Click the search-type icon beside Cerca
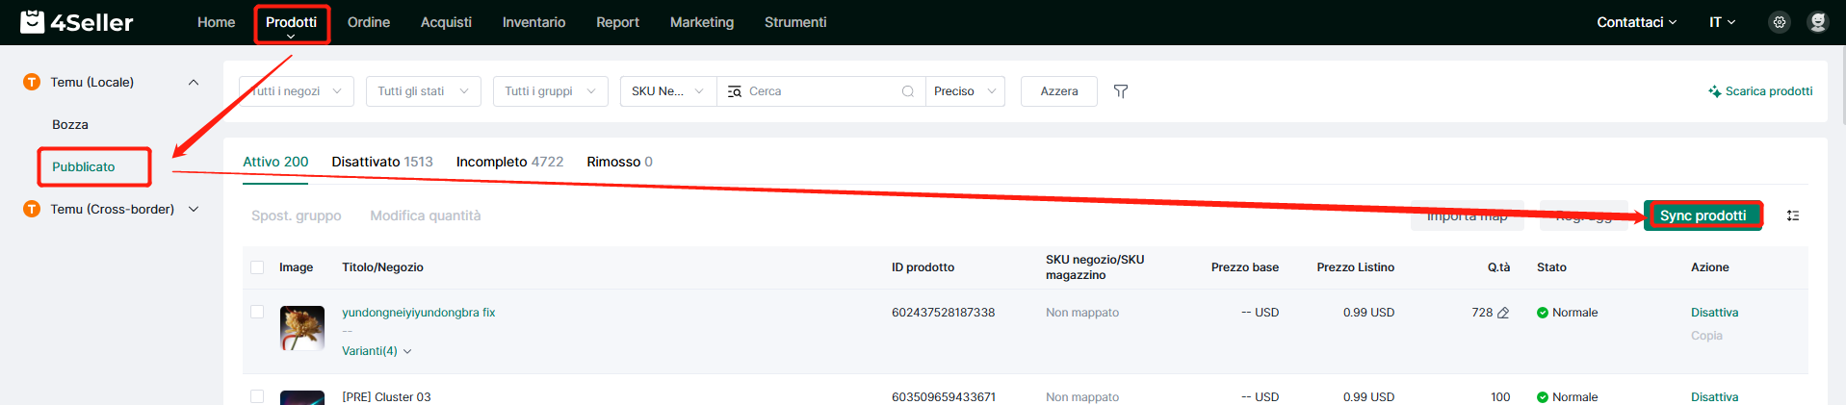Viewport: 1846px width, 405px height. 734,91
